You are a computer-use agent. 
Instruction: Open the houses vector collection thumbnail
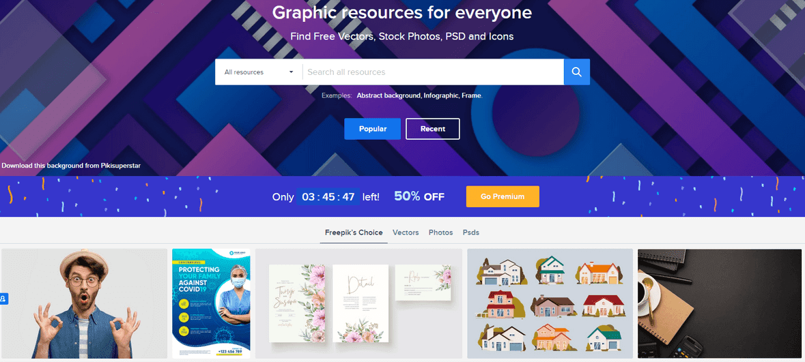coord(550,303)
